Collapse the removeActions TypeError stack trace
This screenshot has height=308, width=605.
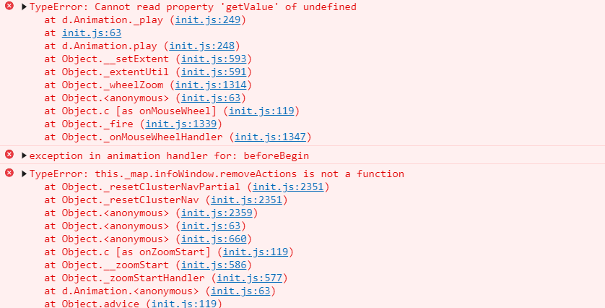24,174
